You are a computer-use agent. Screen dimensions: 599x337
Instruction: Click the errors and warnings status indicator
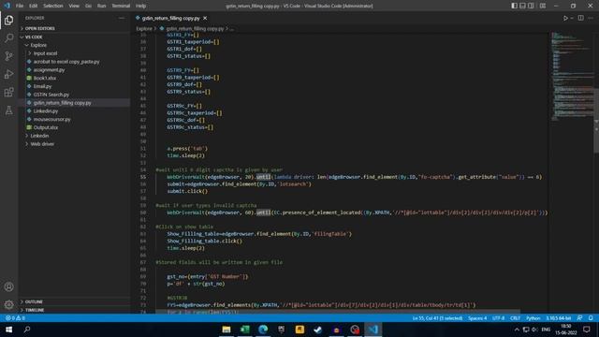15,318
